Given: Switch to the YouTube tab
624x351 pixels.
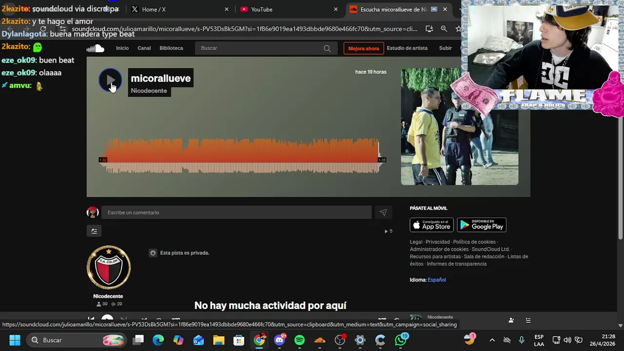Looking at the screenshot, I should 288,9.
